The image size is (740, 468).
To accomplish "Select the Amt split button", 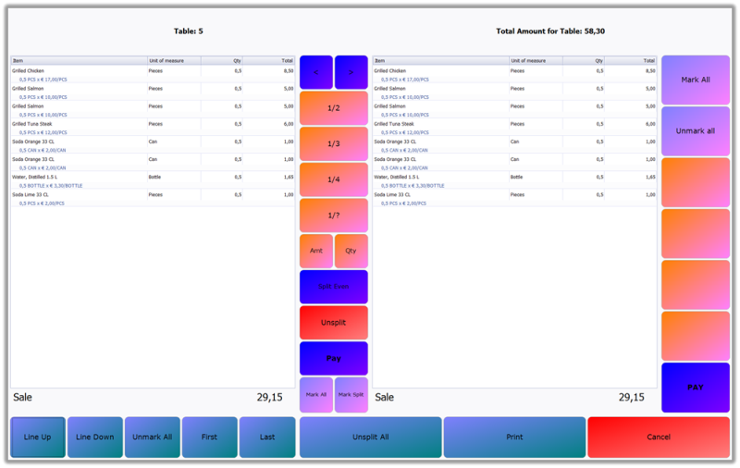I will click(x=315, y=251).
